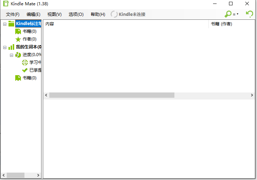The width and height of the screenshot is (257, 180).
Task: Select the 进度(0.0%) tree item
Action: point(32,55)
